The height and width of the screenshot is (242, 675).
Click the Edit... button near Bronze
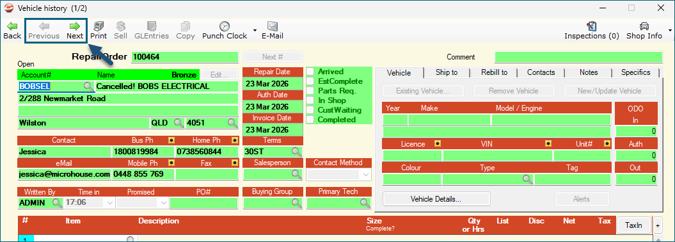(x=219, y=74)
